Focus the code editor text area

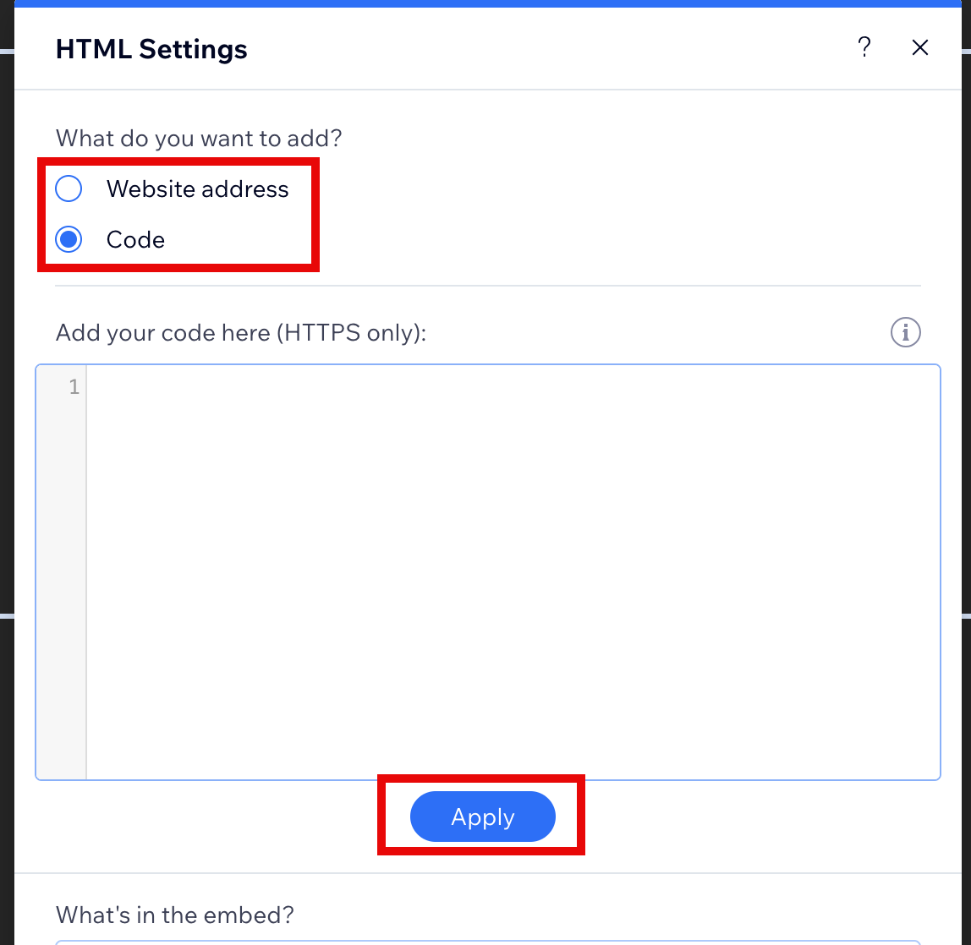(x=513, y=572)
